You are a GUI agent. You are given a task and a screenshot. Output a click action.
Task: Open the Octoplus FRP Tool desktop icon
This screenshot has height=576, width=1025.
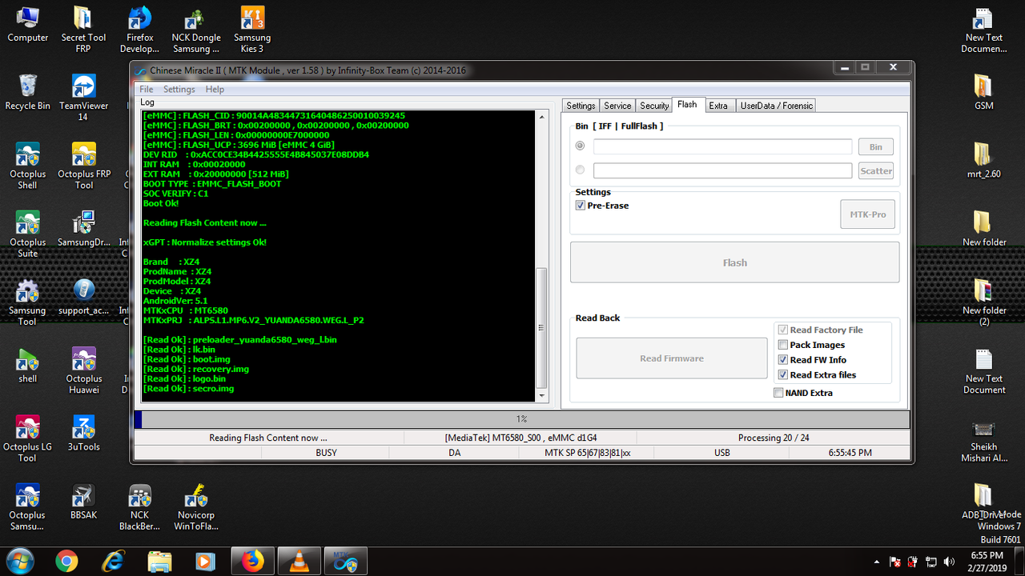[83, 166]
